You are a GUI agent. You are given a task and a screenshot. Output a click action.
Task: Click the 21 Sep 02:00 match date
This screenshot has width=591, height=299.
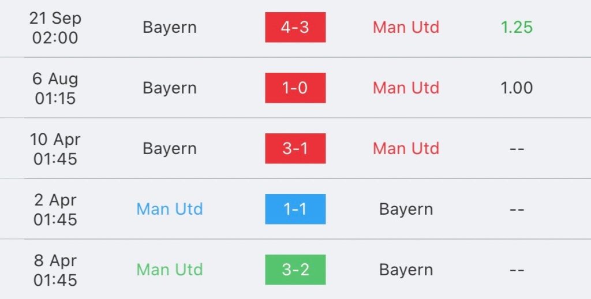coord(54,27)
